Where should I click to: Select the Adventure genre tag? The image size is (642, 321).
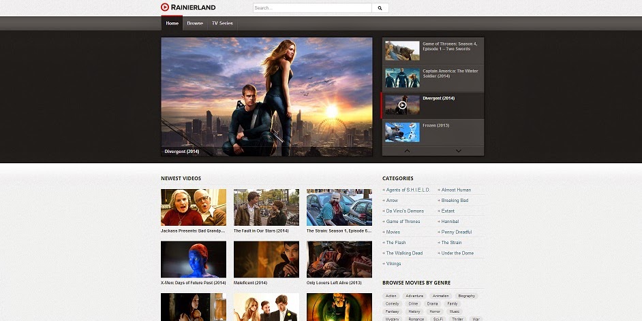(414, 296)
